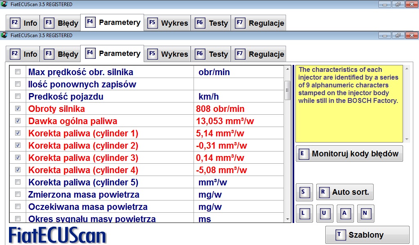Viewport: 419px width, 245px height.
Task: Open Testy tab in back window
Action: pyautogui.click(x=211, y=23)
